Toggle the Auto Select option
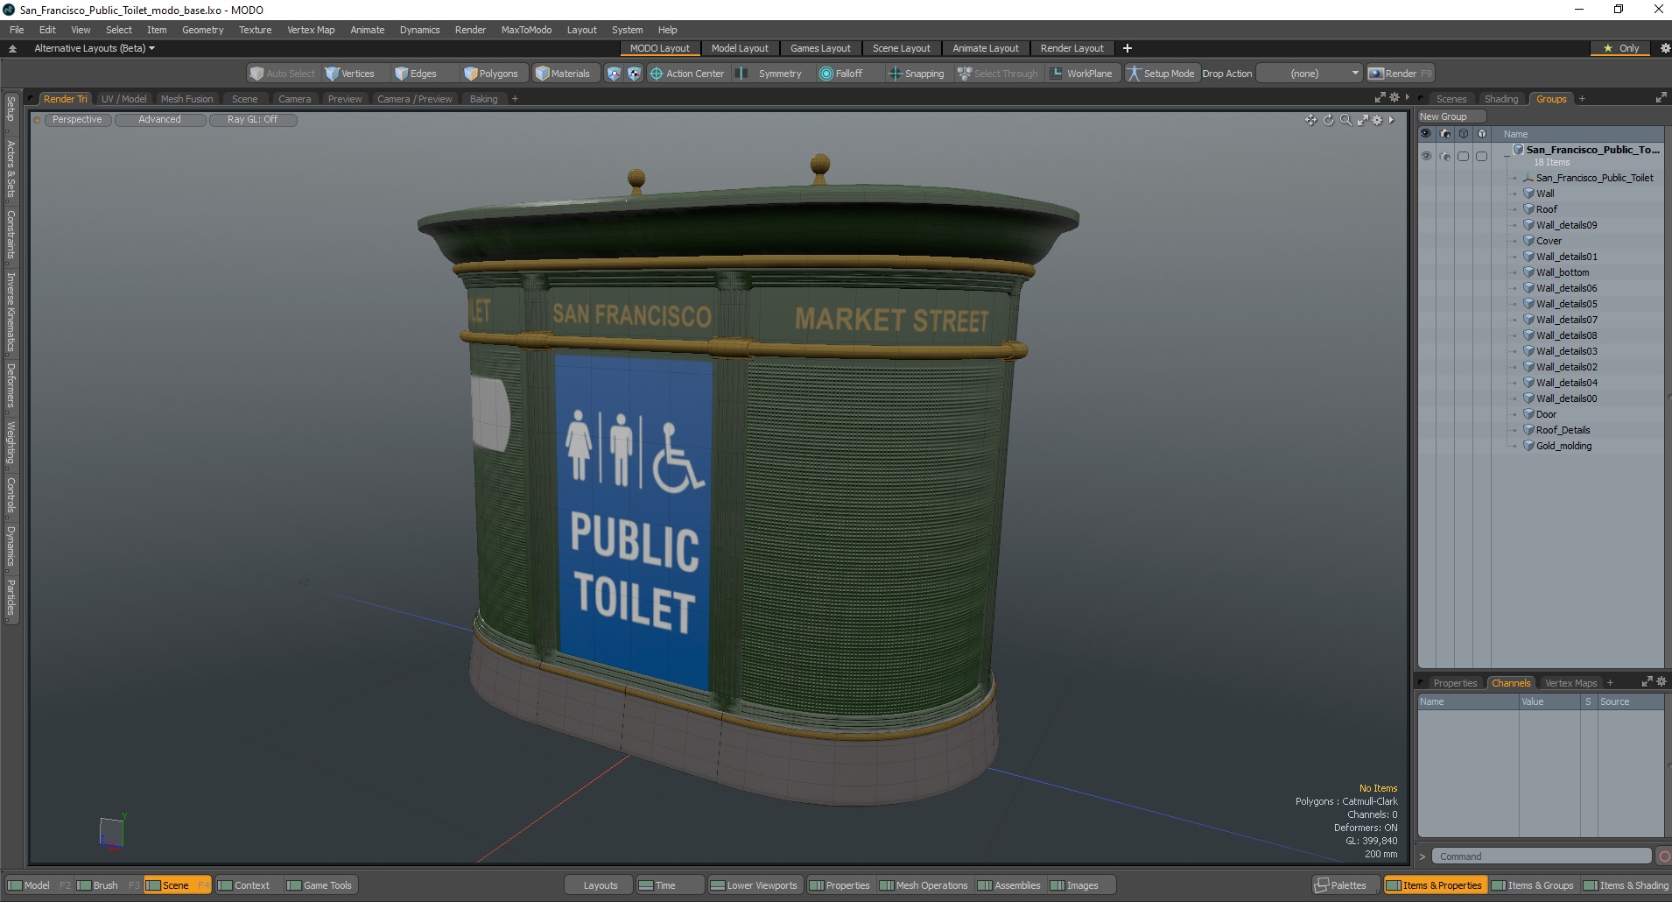 click(282, 74)
